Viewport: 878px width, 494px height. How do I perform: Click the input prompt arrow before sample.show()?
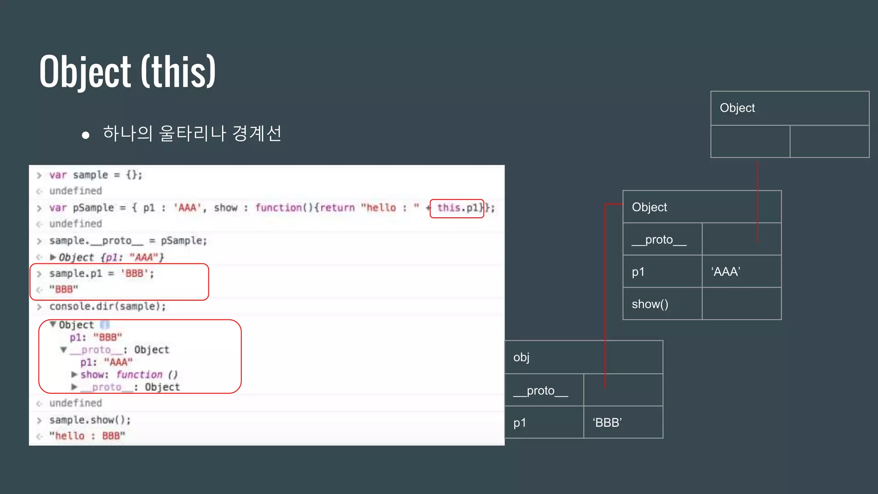[x=39, y=420]
